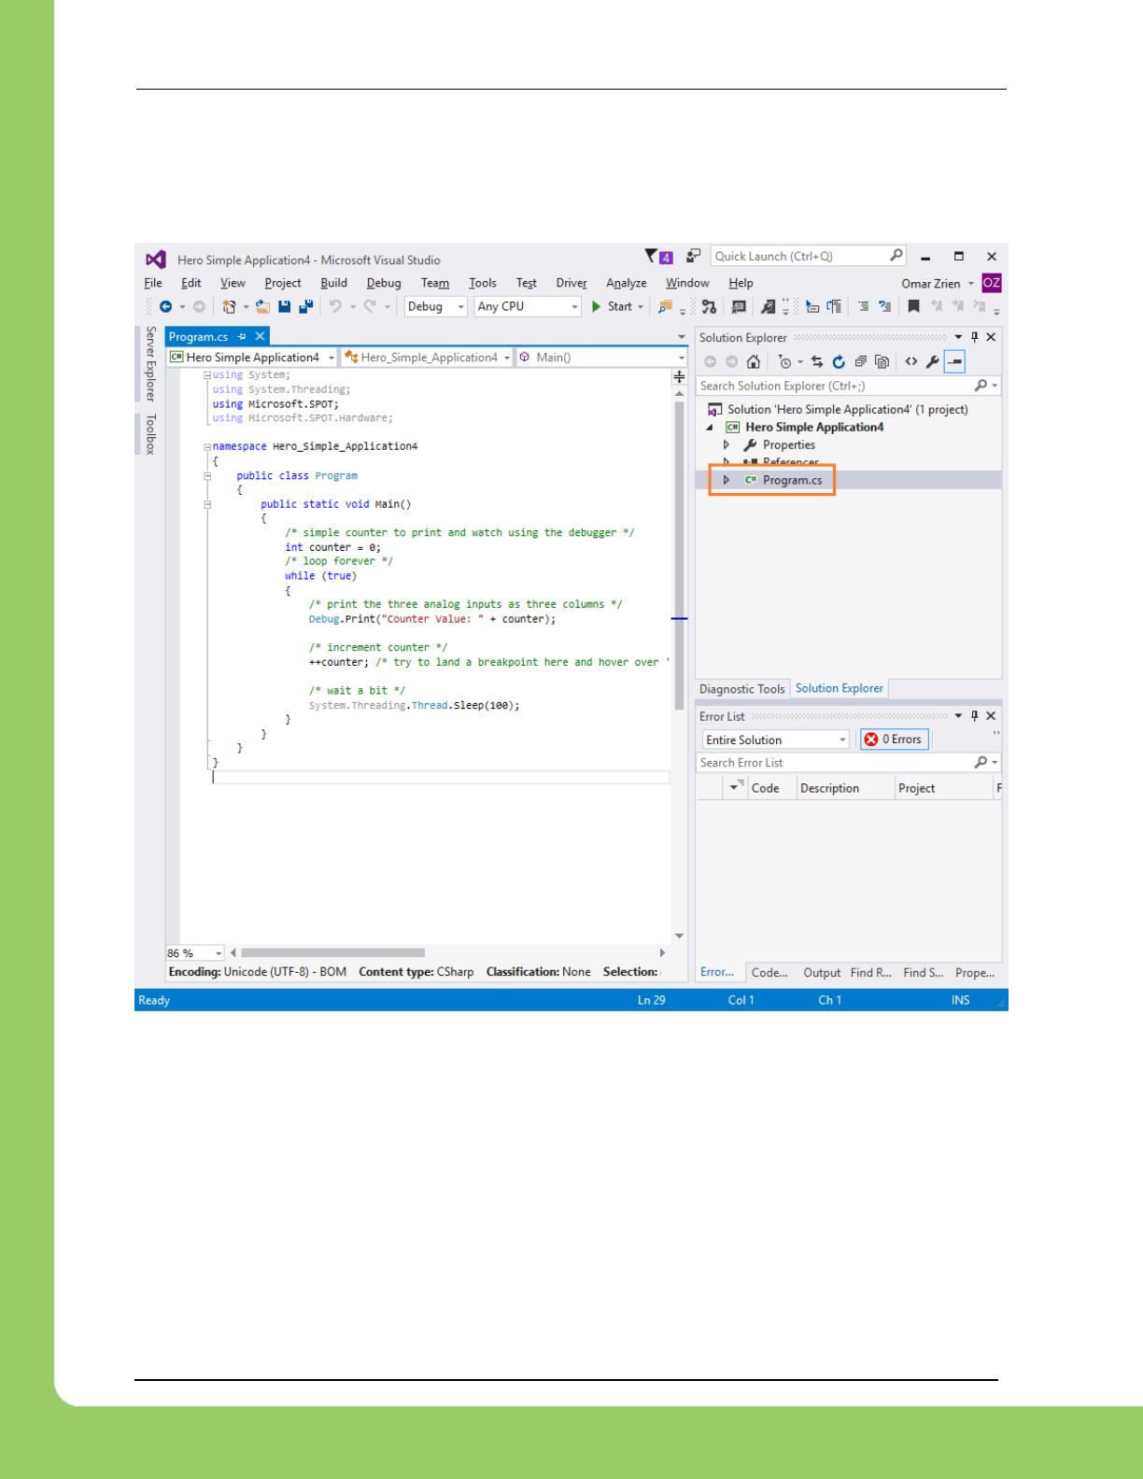Viewport: 1143px width, 1479px height.
Task: Pin the Error List panel
Action: pos(975,716)
